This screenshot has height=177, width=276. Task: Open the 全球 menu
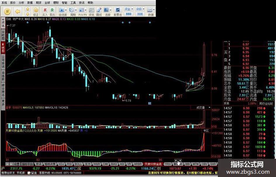(47, 3)
